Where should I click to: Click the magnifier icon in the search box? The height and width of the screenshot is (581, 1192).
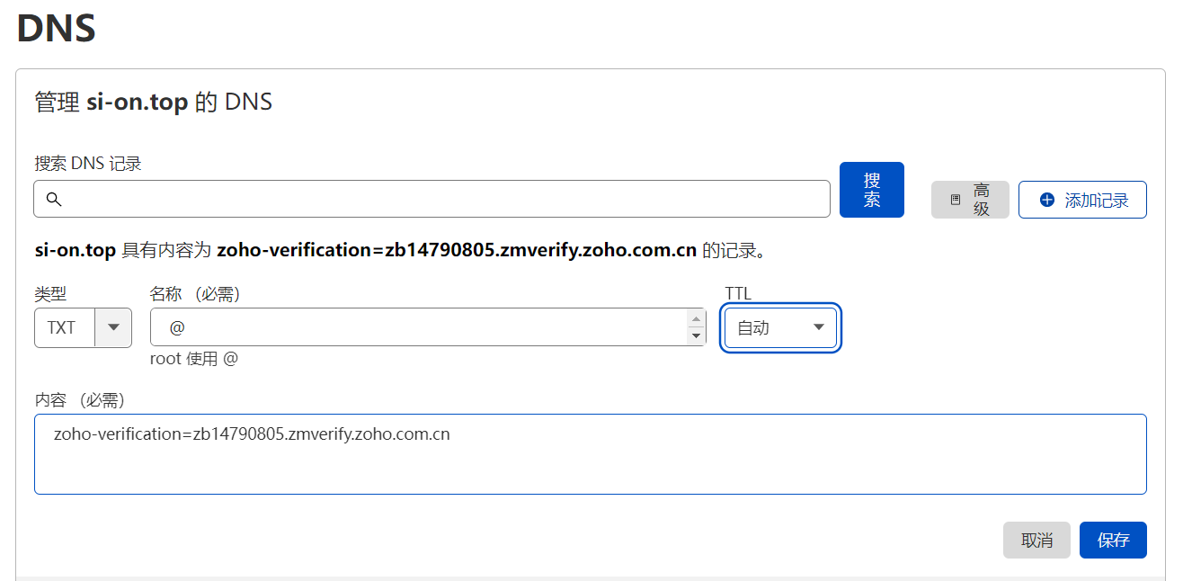pyautogui.click(x=53, y=199)
